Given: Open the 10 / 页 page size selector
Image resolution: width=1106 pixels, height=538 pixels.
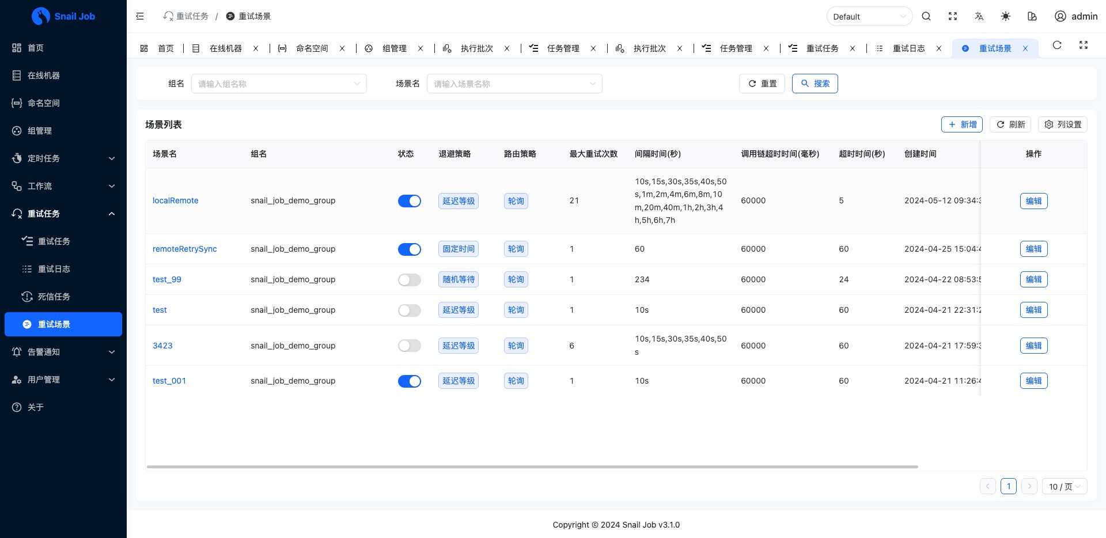Looking at the screenshot, I should tap(1065, 486).
